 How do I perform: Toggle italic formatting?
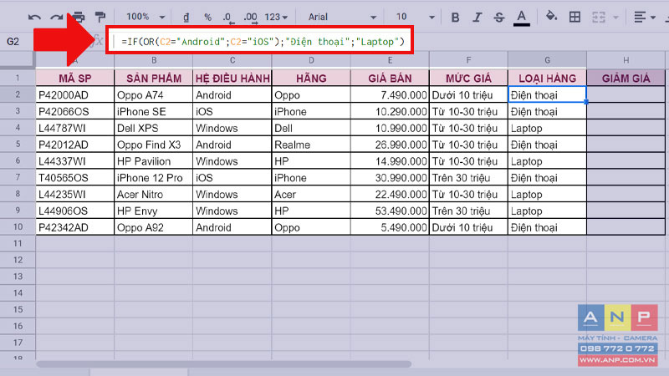click(x=477, y=17)
